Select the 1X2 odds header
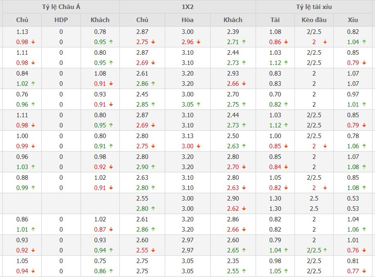This screenshot has height=279, width=375. tap(187, 7)
